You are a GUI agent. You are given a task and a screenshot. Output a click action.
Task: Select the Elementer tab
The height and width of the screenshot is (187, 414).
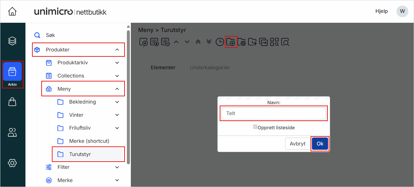coord(163,68)
